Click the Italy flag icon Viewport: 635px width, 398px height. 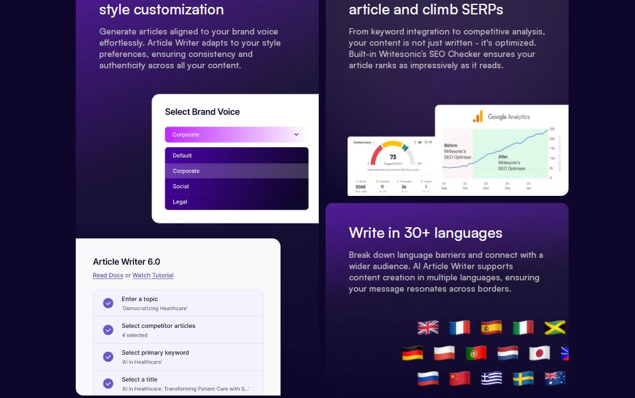click(524, 327)
